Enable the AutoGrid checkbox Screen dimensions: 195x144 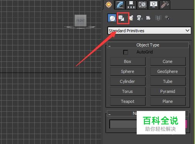pyautogui.click(x=125, y=52)
